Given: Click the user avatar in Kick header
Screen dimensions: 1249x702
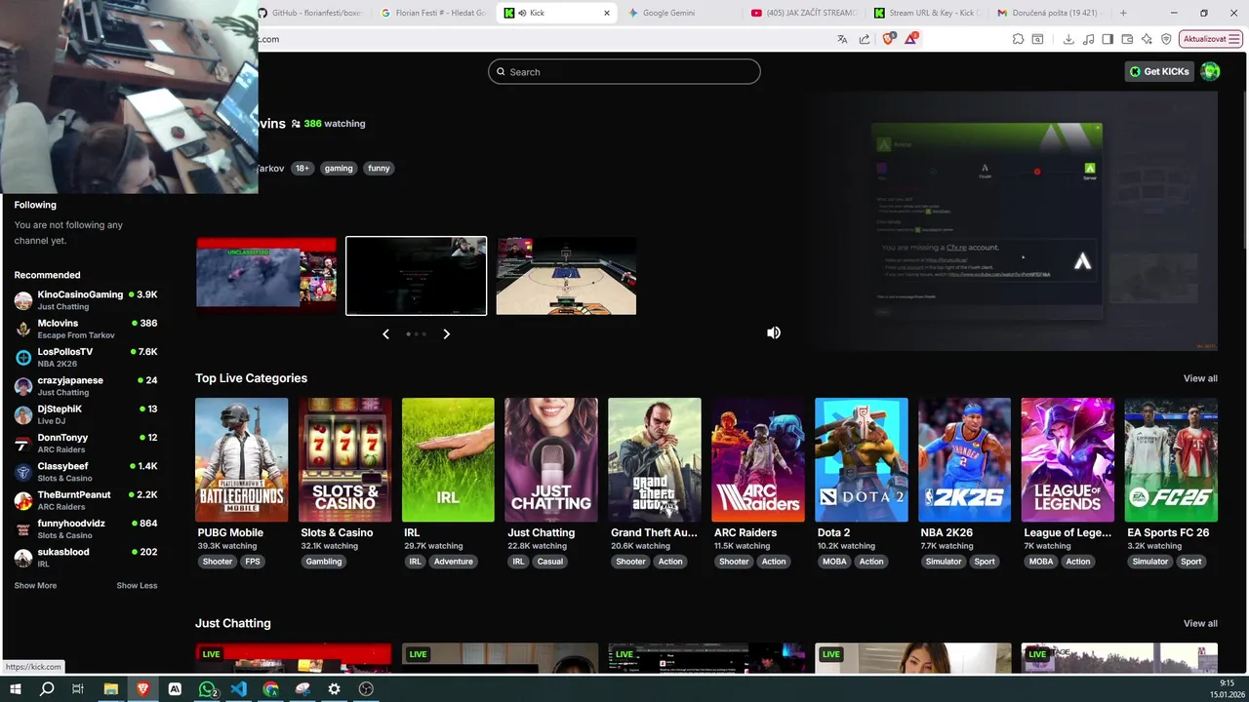Looking at the screenshot, I should tap(1210, 71).
